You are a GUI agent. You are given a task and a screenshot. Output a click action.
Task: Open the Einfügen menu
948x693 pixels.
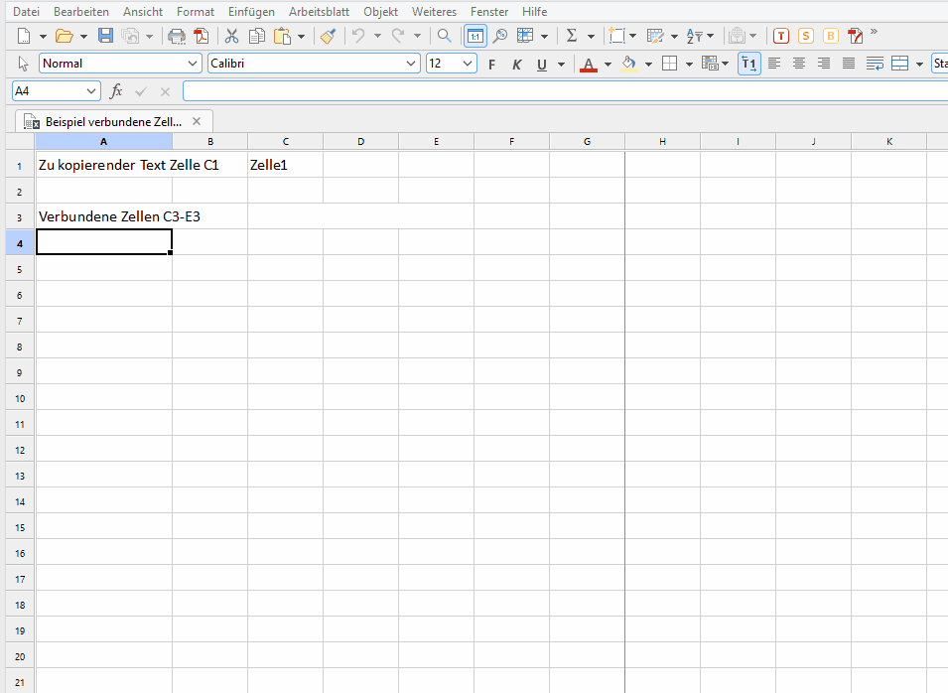(x=251, y=12)
